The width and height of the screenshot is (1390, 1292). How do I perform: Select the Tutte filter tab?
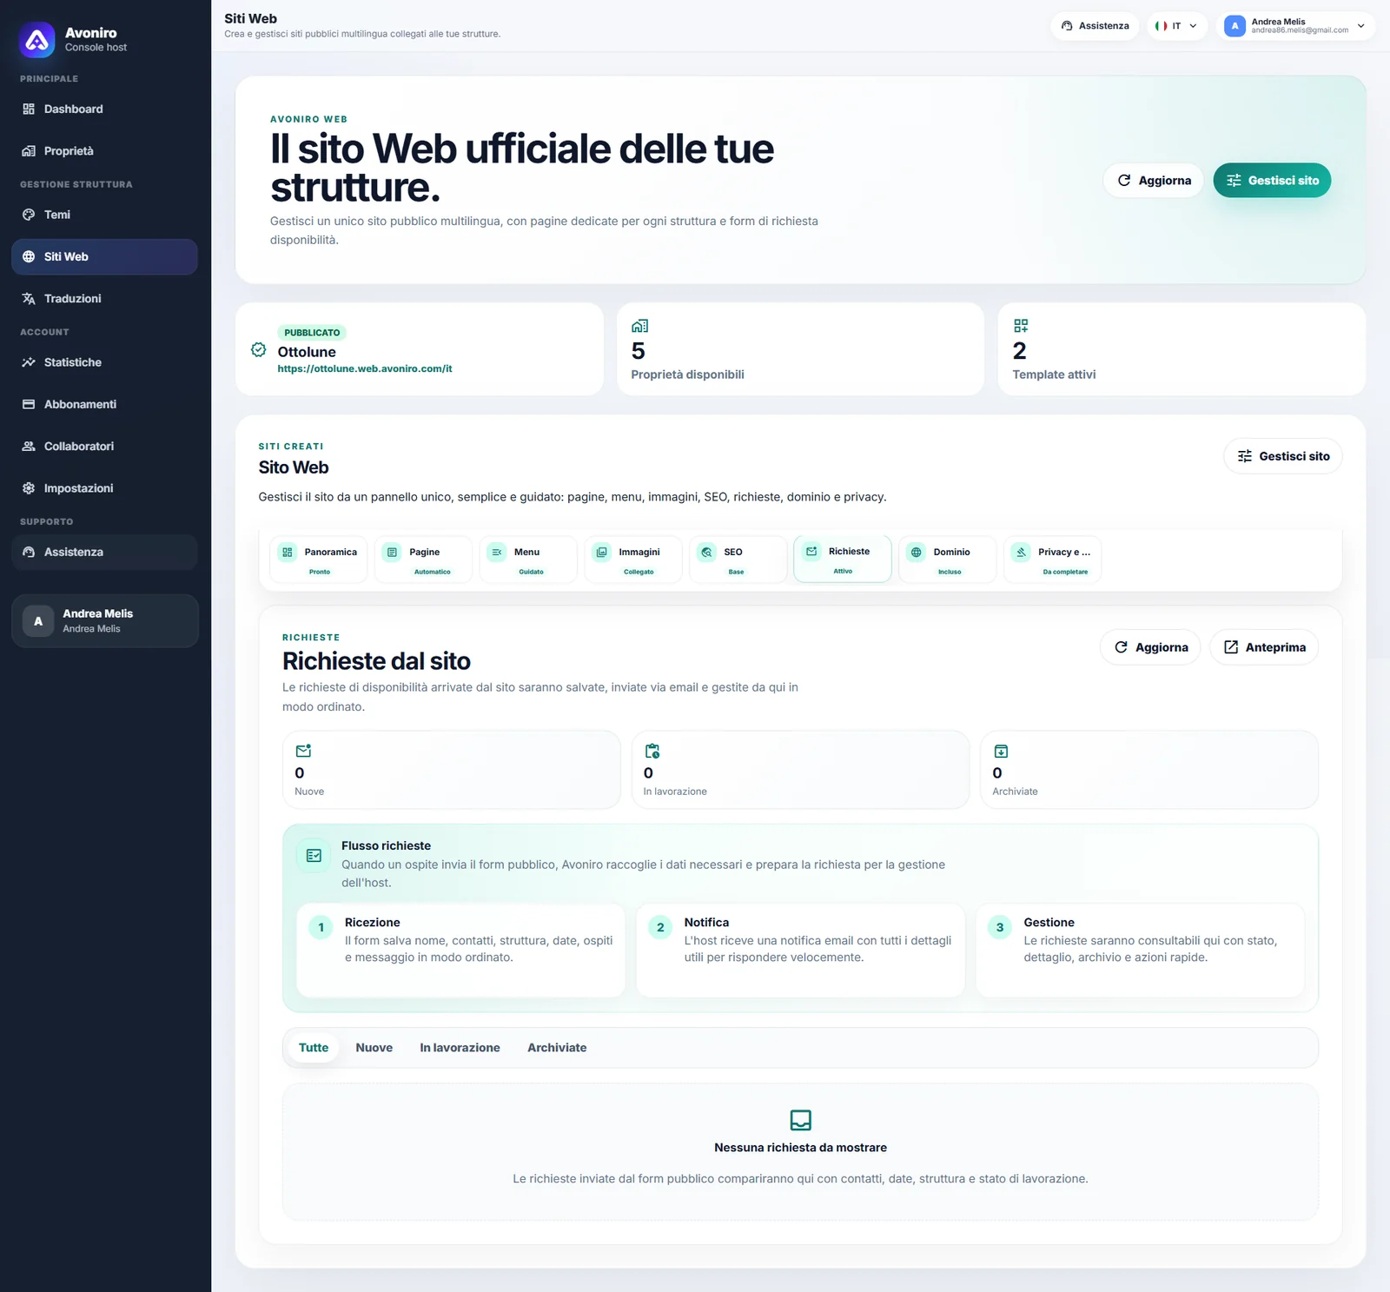pos(314,1048)
